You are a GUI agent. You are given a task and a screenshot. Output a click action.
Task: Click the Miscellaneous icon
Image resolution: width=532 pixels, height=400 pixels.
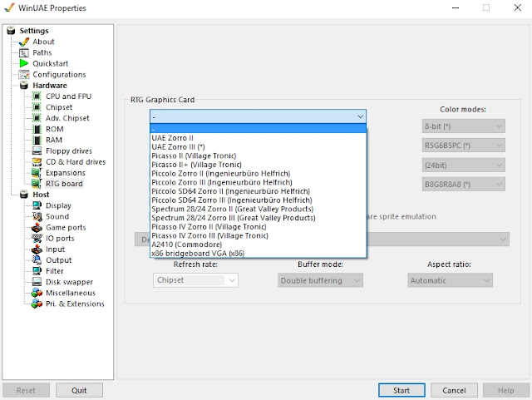click(x=37, y=293)
